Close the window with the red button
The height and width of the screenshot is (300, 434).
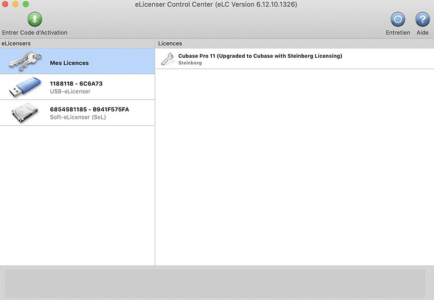(5, 4)
